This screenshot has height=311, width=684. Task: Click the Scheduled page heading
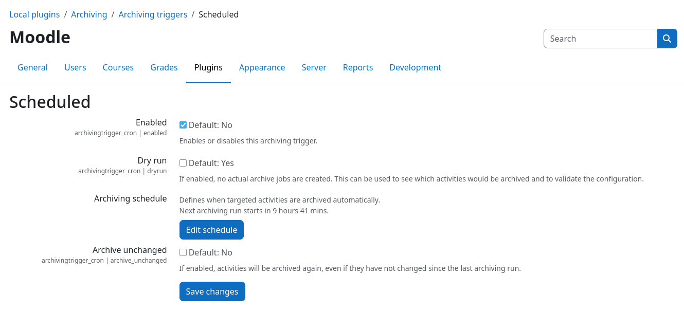50,102
